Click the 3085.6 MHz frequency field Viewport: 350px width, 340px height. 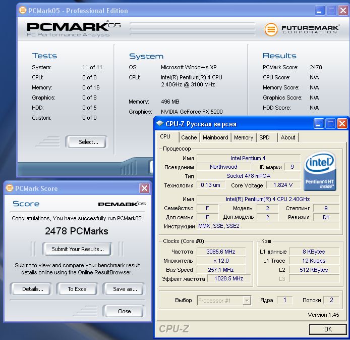[221, 252]
